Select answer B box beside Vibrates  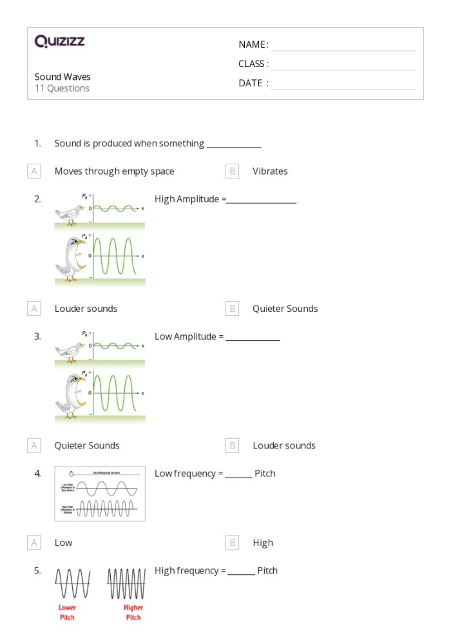tap(233, 171)
